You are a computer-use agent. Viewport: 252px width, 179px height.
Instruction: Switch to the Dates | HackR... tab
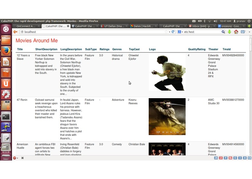(x=144, y=26)
